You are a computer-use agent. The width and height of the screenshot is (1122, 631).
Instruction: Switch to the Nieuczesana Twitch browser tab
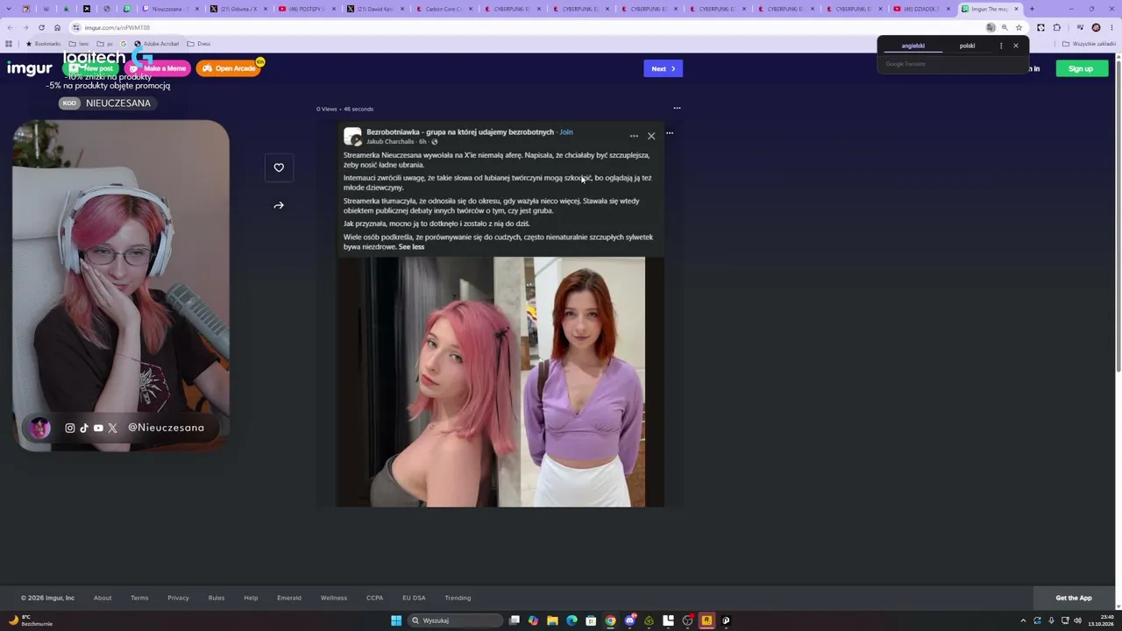point(172,9)
